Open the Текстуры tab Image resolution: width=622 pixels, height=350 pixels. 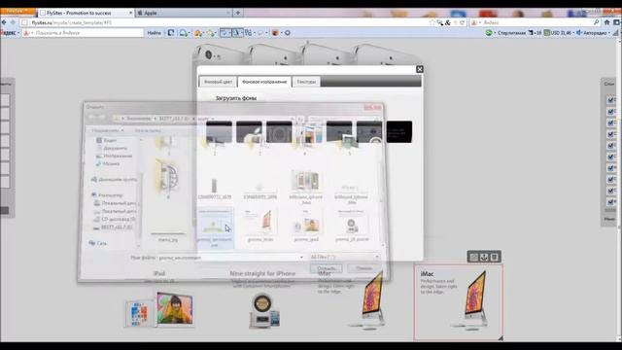(306, 82)
